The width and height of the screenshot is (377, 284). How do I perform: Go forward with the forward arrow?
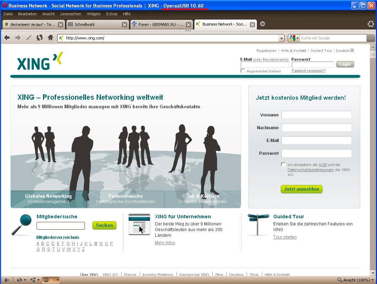pos(18,38)
